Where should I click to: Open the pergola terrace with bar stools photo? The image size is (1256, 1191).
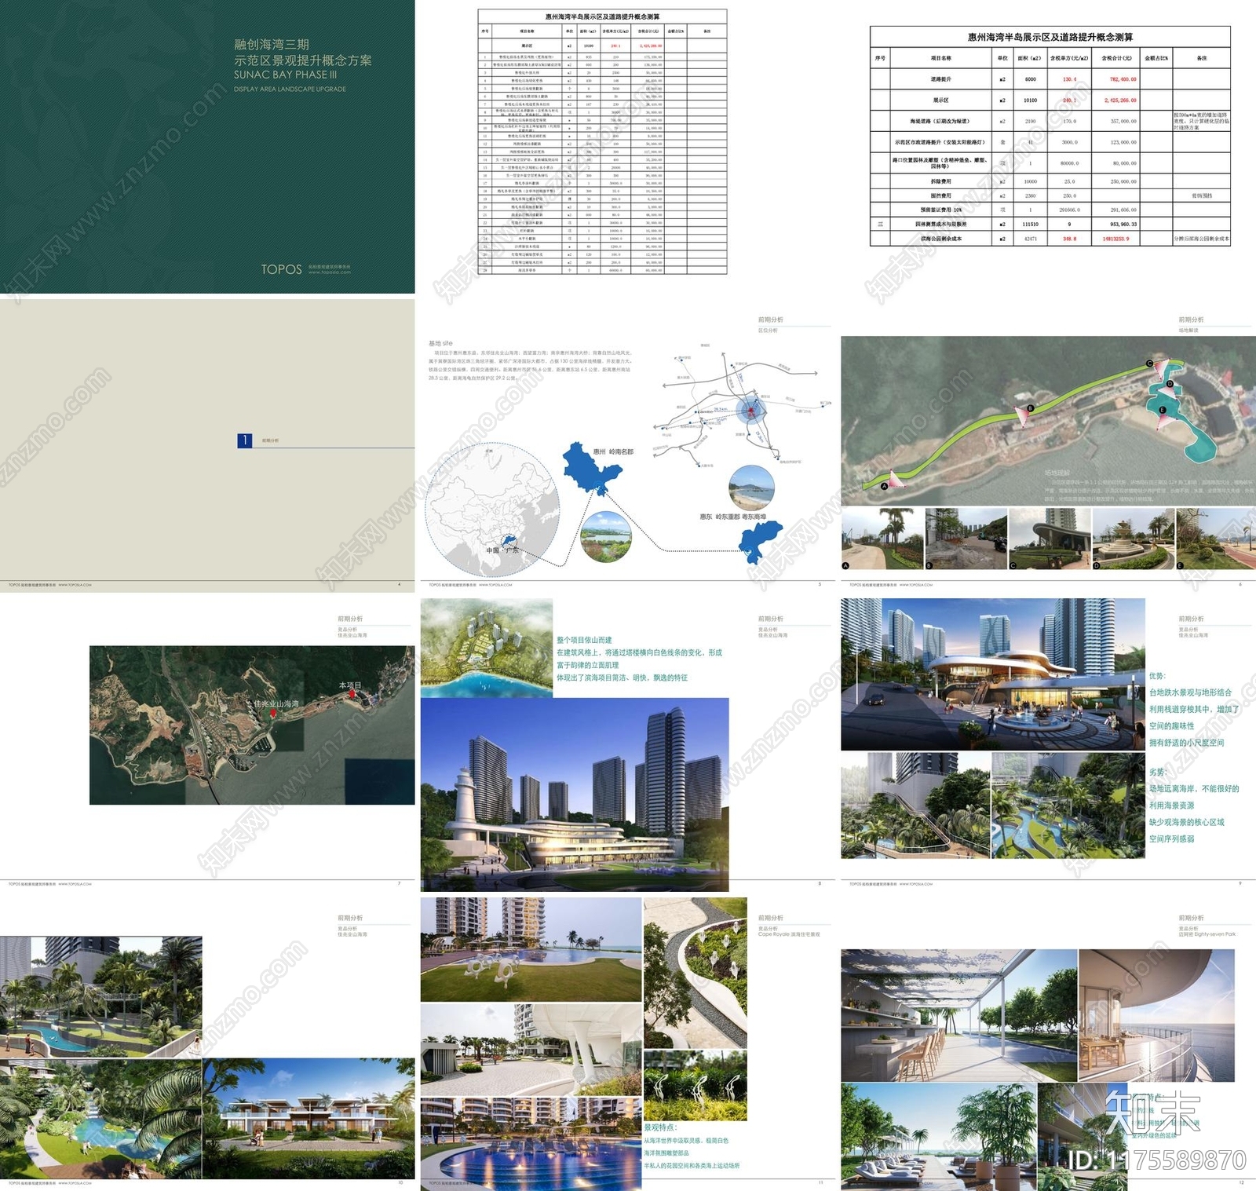[x=959, y=1015]
